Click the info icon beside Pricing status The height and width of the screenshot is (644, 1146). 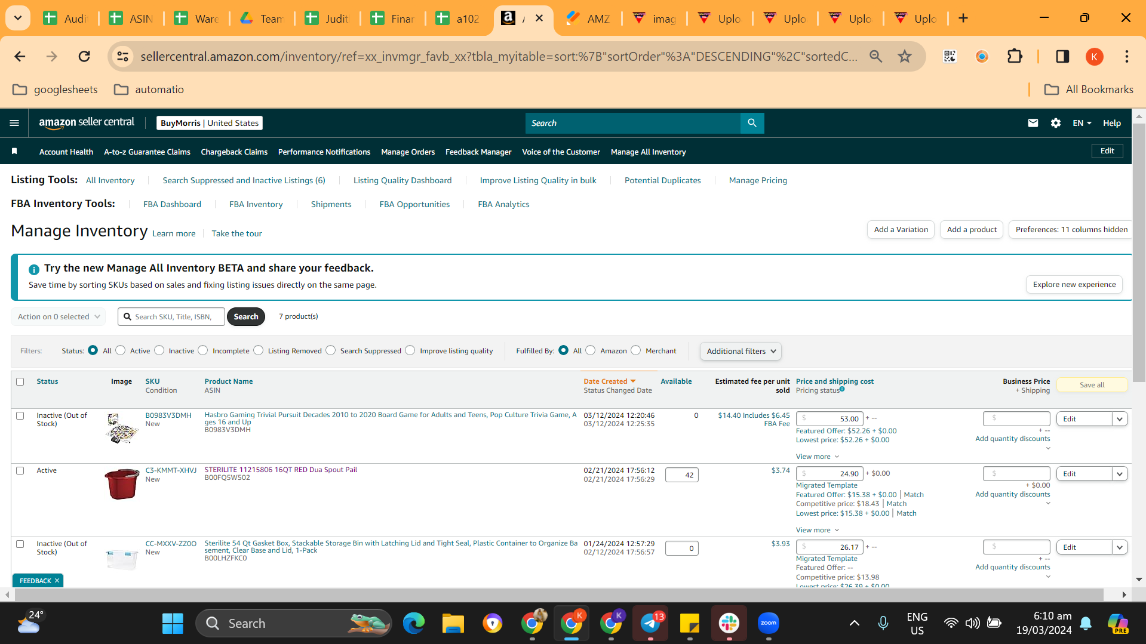click(x=842, y=389)
